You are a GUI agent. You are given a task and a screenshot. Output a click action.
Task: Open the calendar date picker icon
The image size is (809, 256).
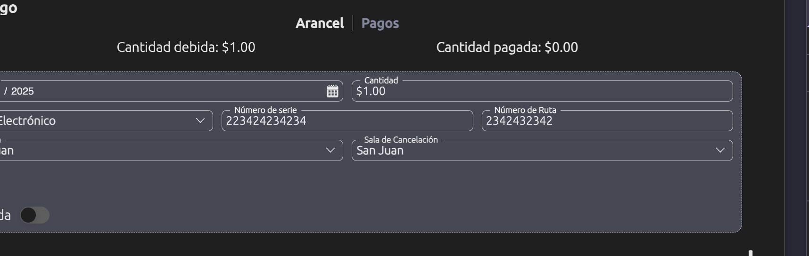pyautogui.click(x=332, y=91)
